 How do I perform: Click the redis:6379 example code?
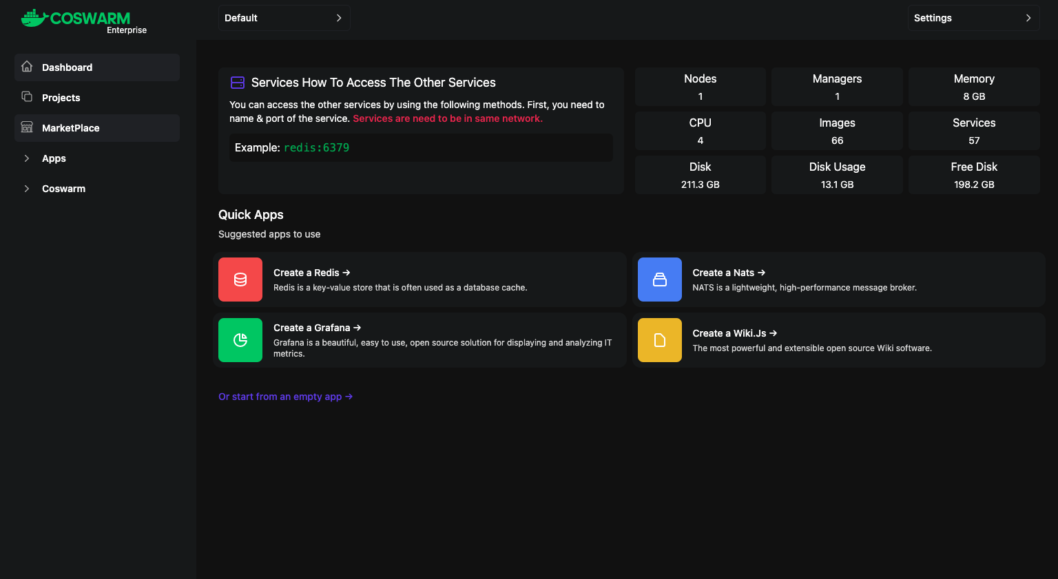pos(316,147)
